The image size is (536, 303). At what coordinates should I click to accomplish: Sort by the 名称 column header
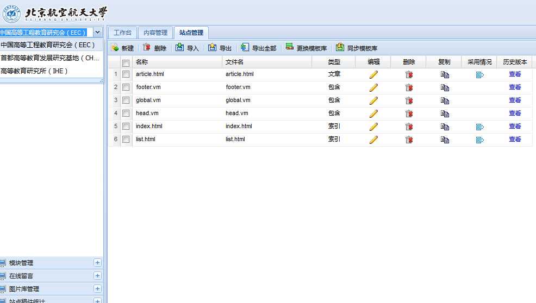177,62
